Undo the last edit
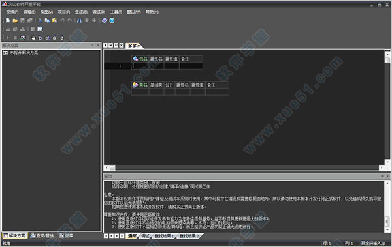 pos(62,20)
